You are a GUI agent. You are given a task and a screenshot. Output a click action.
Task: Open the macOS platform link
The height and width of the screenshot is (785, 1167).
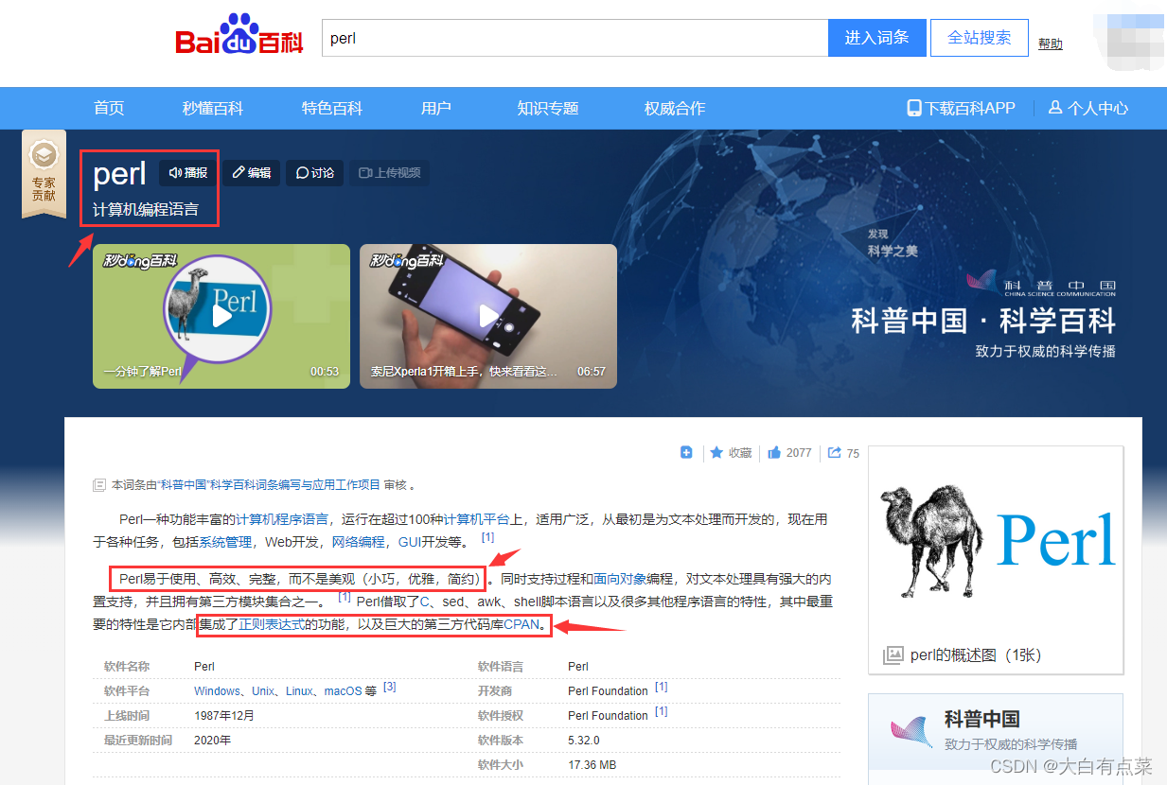pos(343,691)
